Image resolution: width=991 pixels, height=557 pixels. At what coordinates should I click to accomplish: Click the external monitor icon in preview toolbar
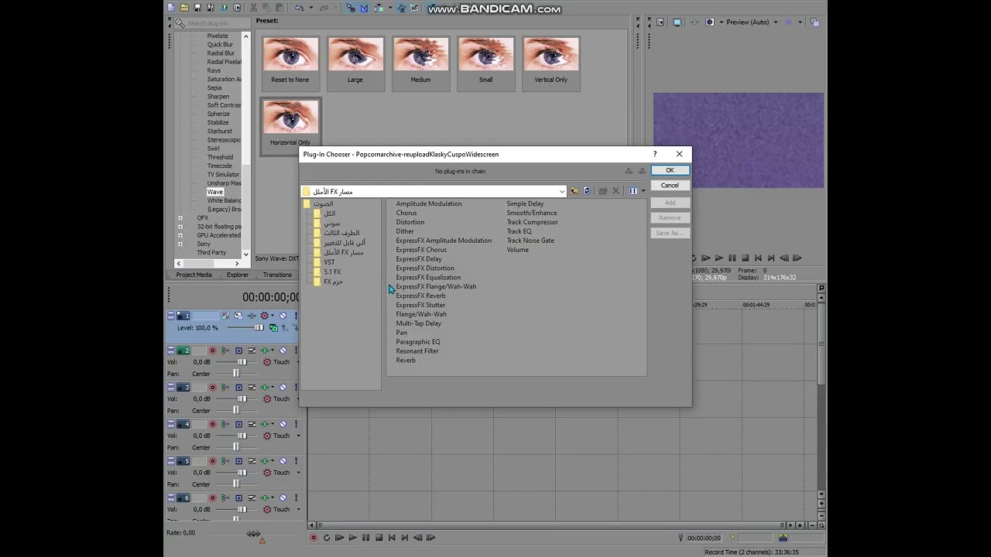677,22
